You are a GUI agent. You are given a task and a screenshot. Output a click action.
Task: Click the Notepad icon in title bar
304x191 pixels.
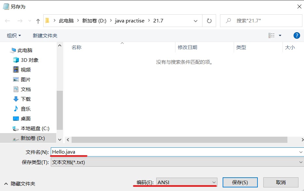(x=6, y=7)
